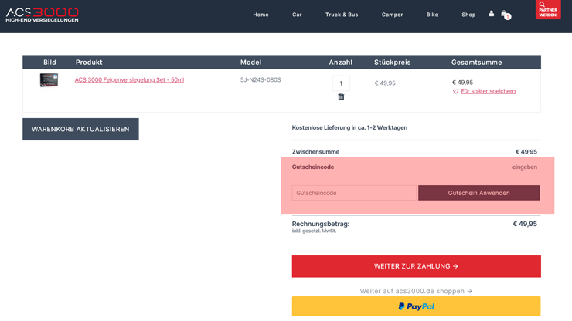Viewport: 572px width, 321px height.
Task: Click the Rechnungsbetrag label
Action: coord(321,224)
